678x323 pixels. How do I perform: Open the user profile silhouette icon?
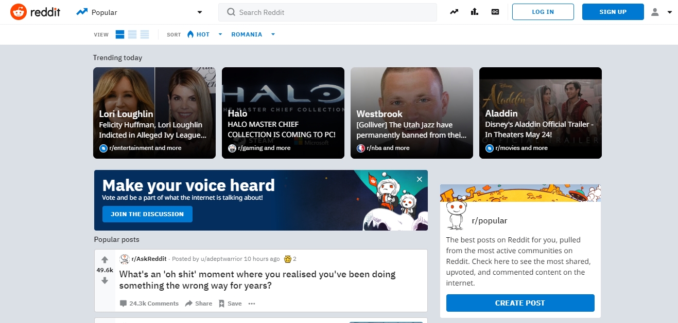click(655, 12)
